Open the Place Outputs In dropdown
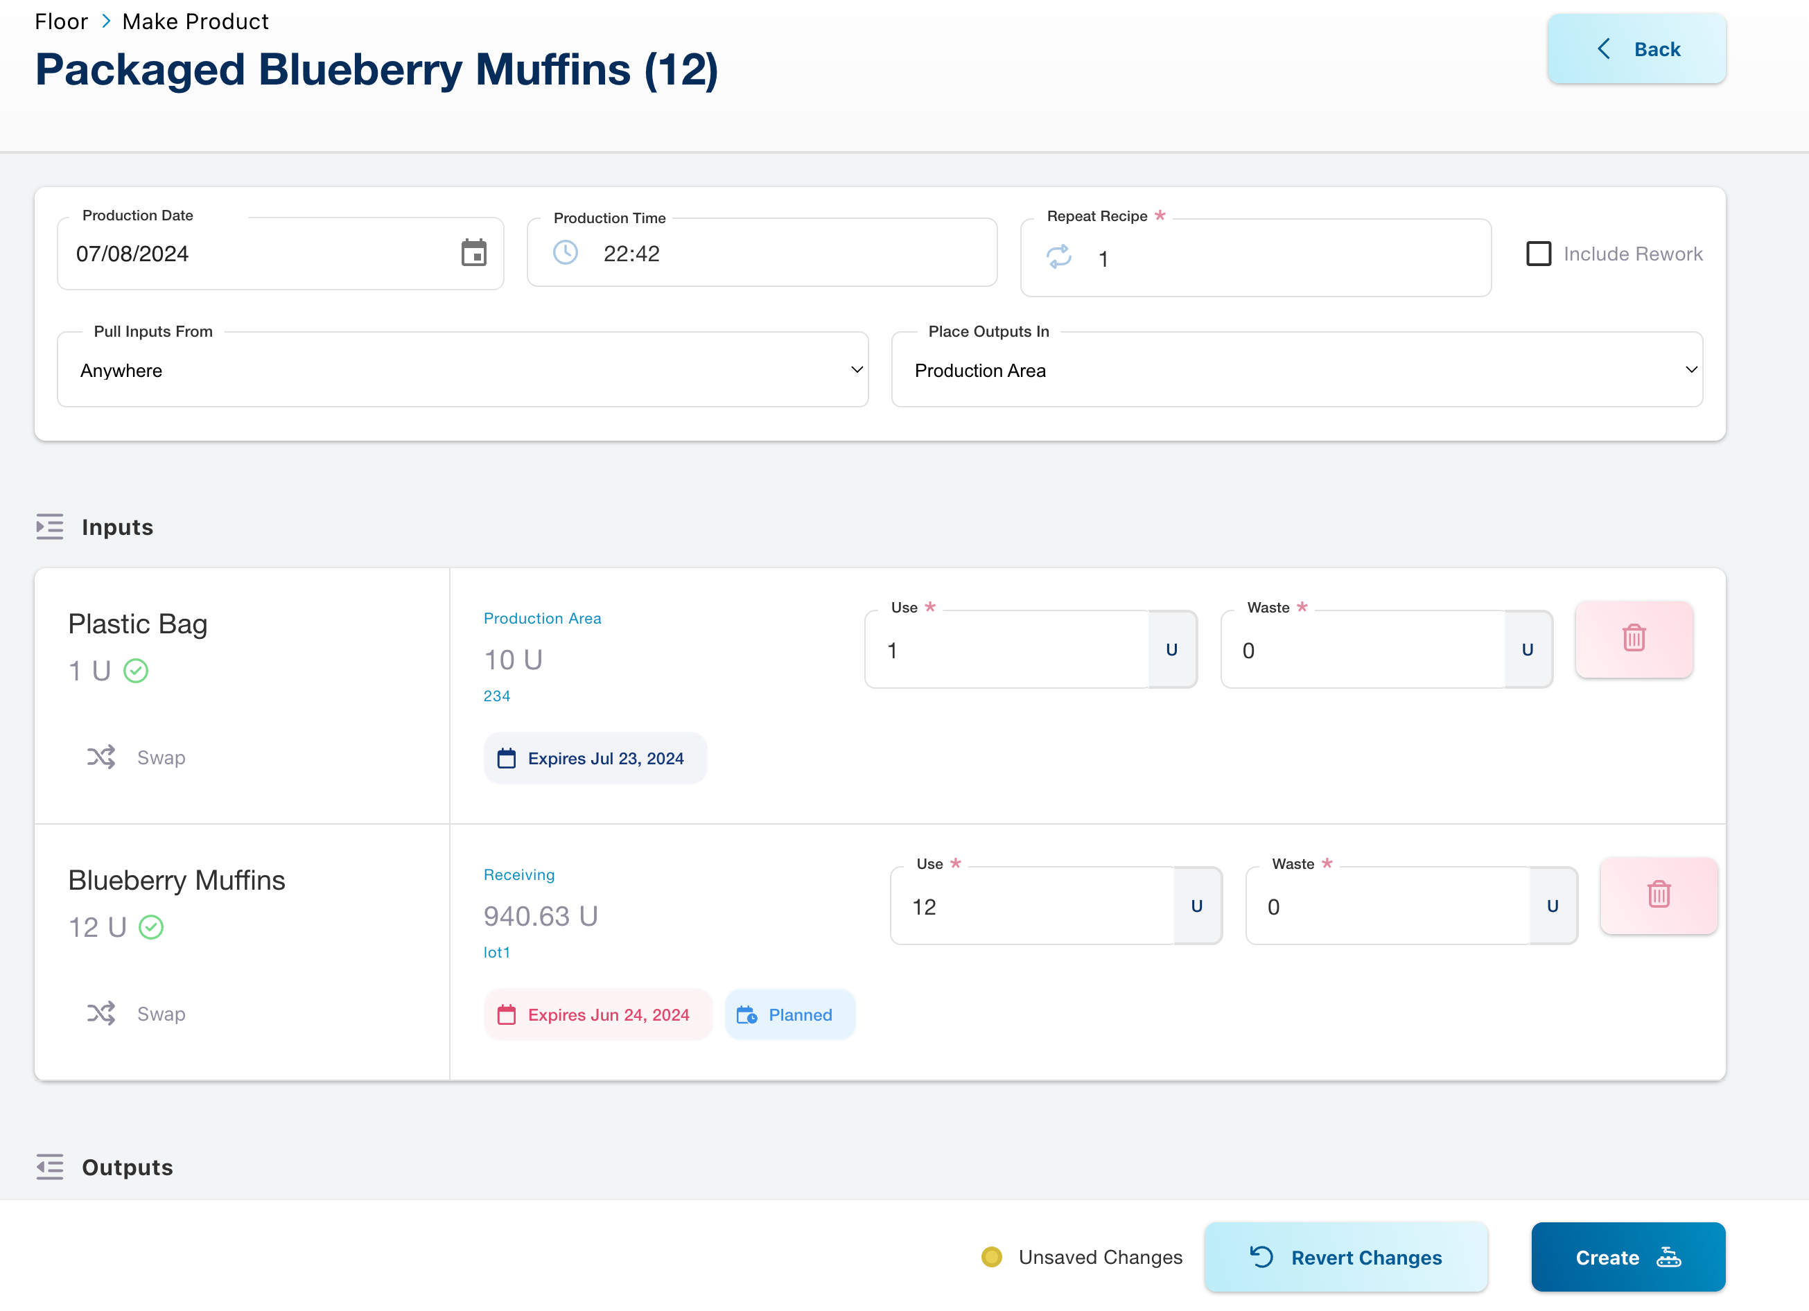The height and width of the screenshot is (1311, 1809). click(x=1296, y=370)
